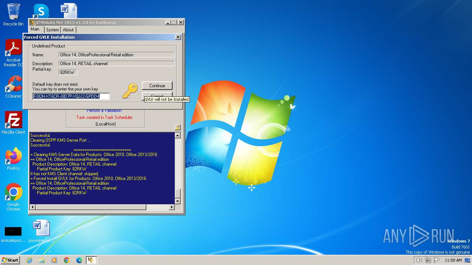Focus the product key input field

point(71,96)
